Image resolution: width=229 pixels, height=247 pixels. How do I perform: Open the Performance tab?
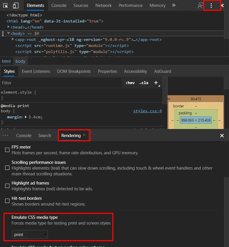131,5
